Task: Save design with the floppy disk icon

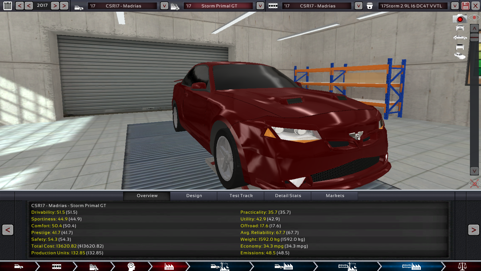Action: point(465,6)
